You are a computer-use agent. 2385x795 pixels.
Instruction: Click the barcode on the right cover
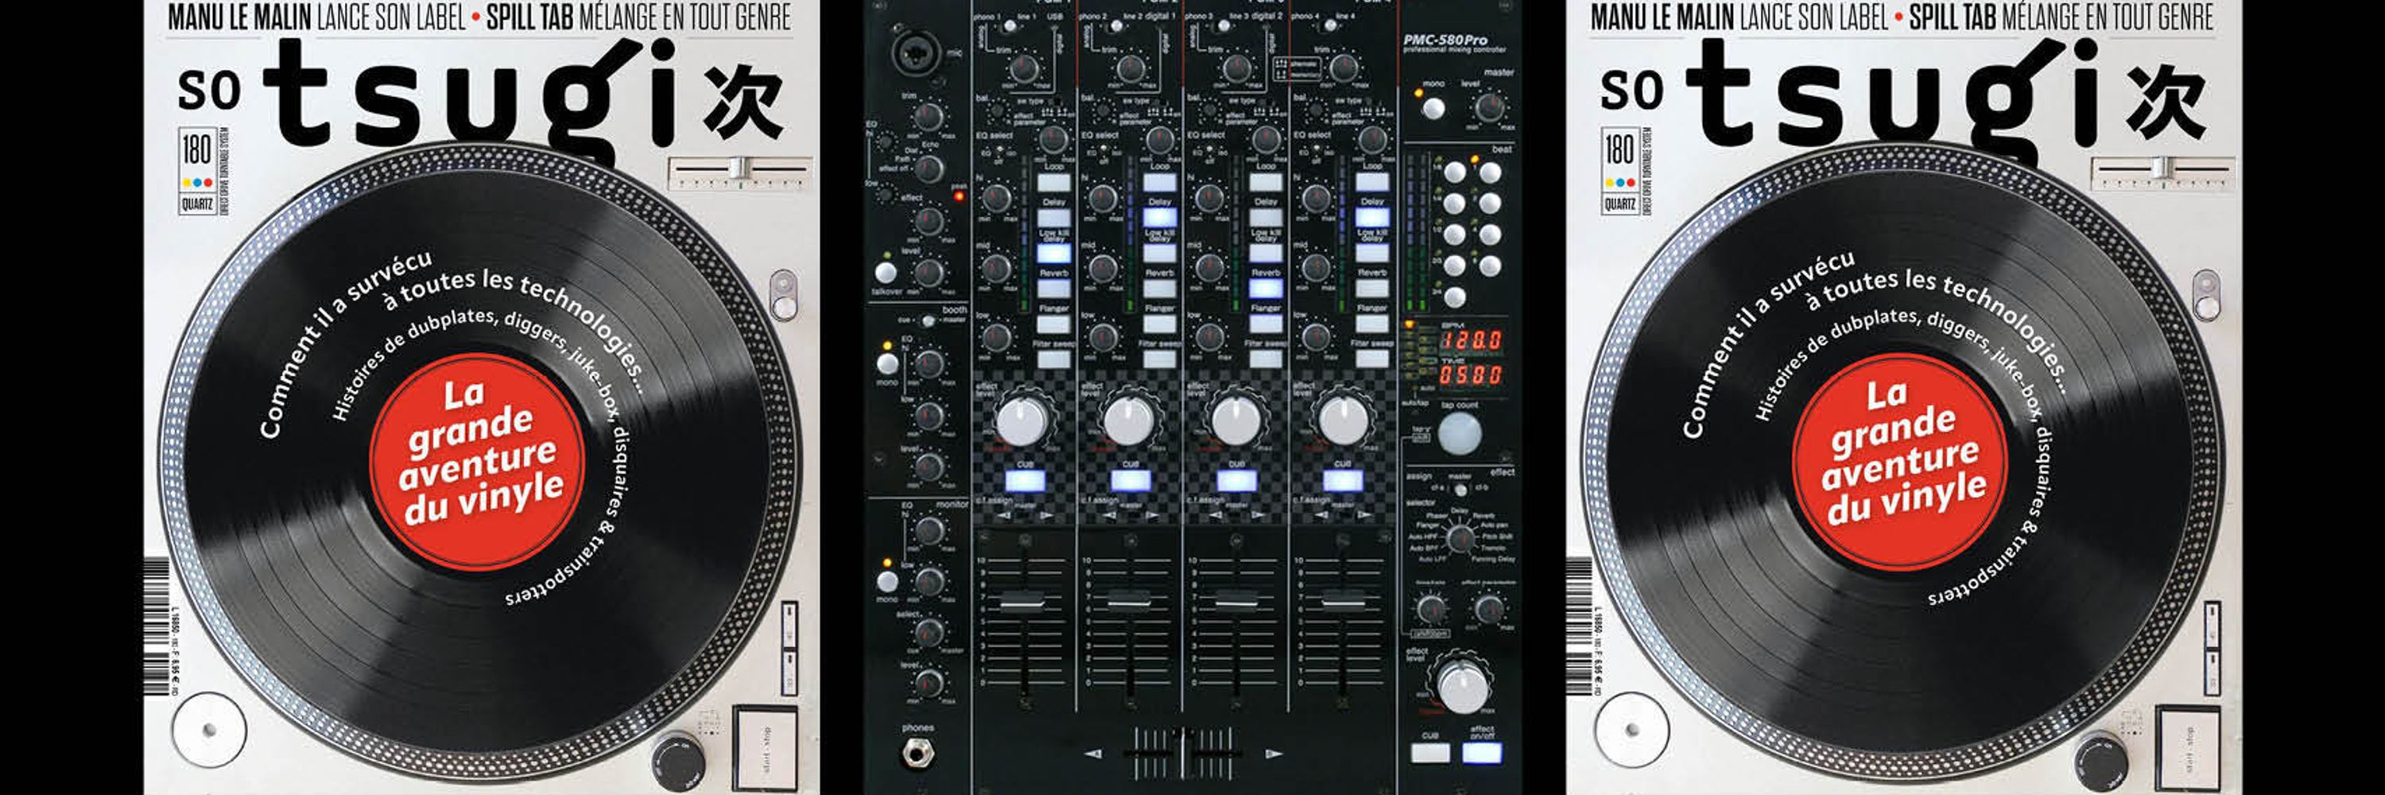pos(1580,626)
